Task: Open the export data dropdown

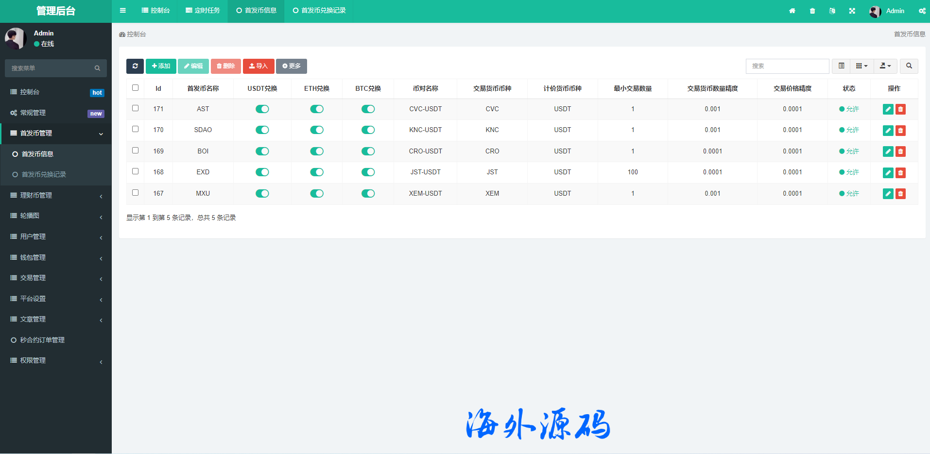Action: 885,66
